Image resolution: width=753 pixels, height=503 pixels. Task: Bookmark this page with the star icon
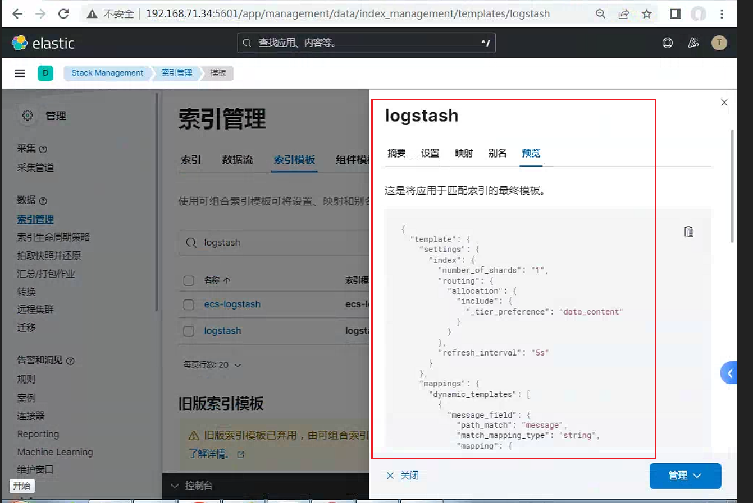[647, 14]
